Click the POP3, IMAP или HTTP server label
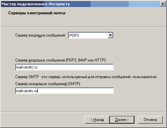 (x=61, y=60)
